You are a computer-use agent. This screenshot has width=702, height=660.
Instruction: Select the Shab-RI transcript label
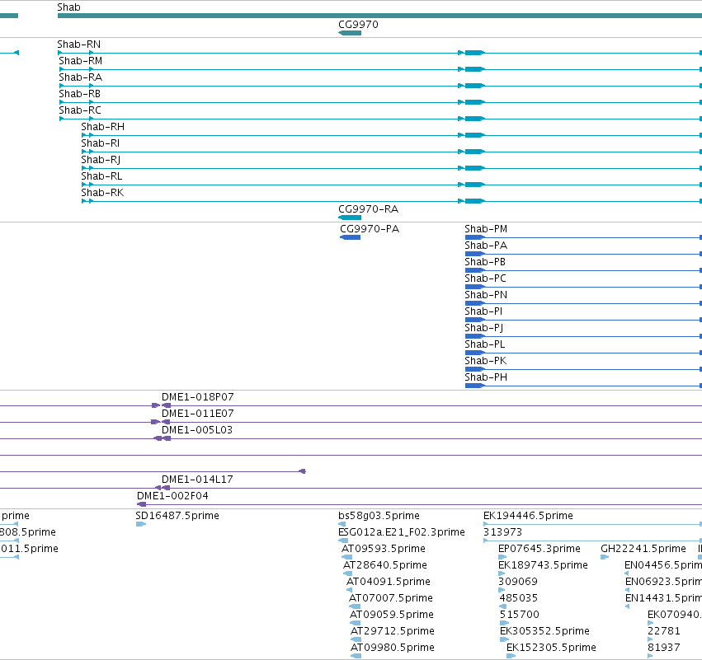pyautogui.click(x=101, y=143)
